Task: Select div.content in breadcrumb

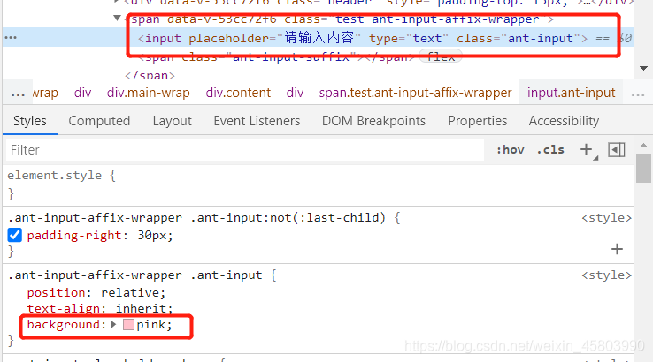Action: tap(238, 93)
